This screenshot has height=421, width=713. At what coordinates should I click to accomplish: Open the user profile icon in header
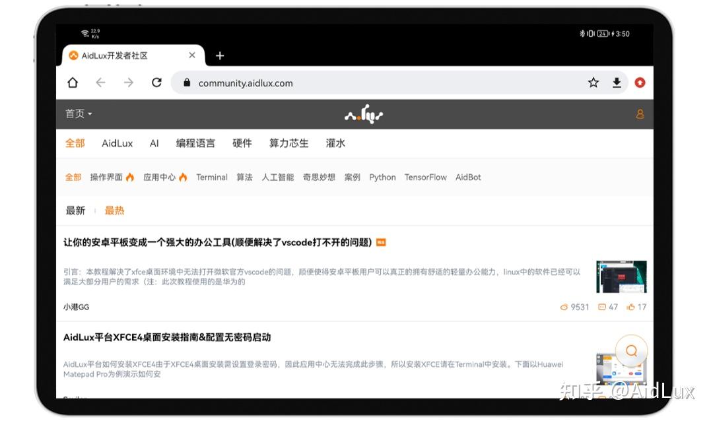640,113
